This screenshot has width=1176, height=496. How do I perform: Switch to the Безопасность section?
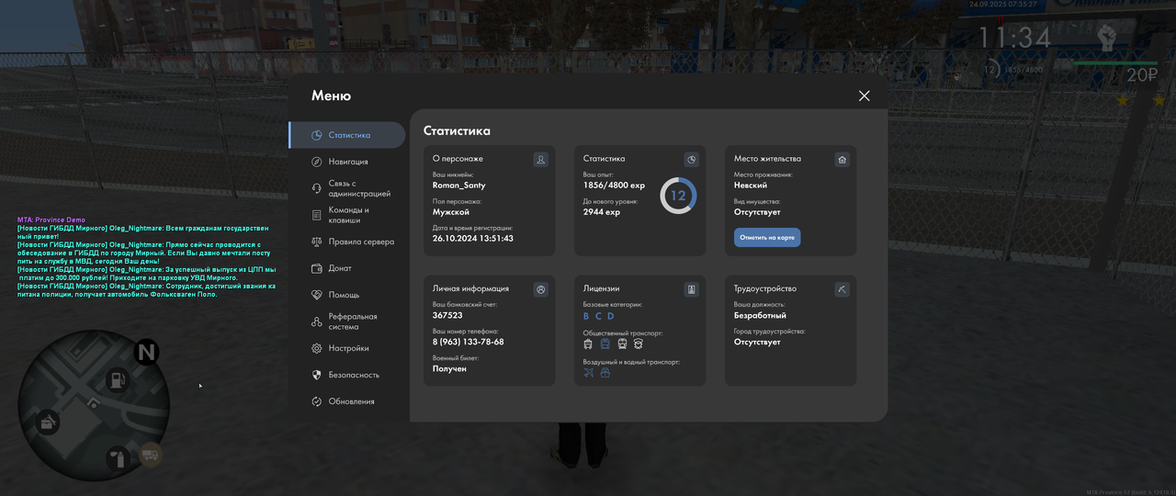click(347, 375)
